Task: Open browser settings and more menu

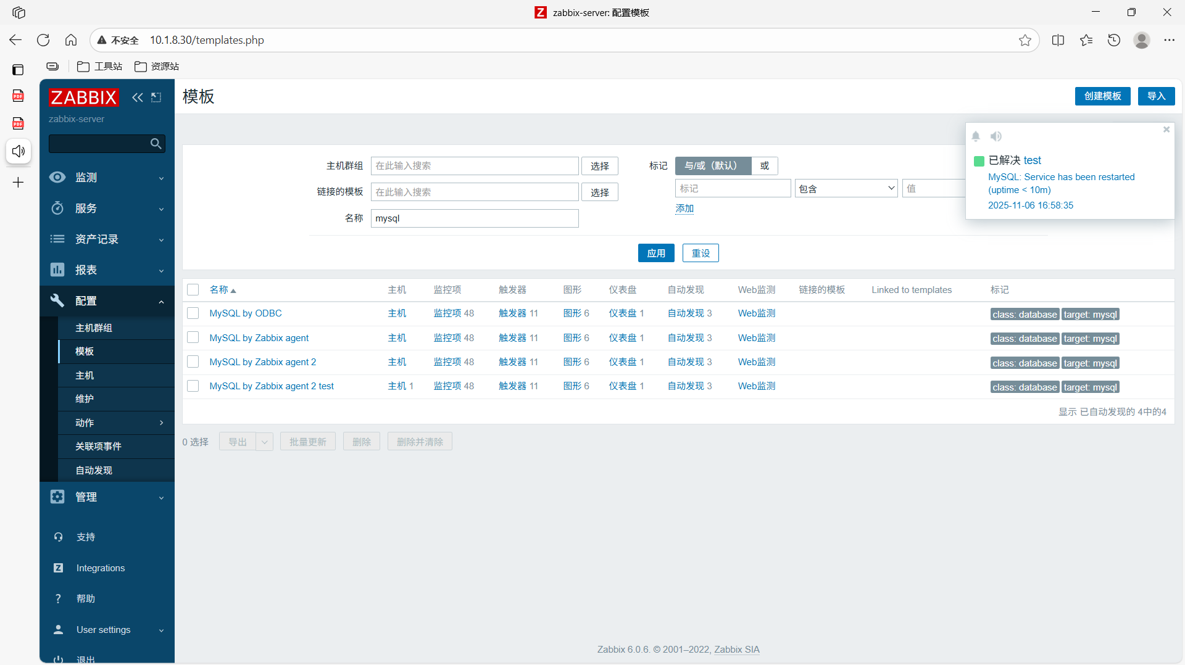Action: pyautogui.click(x=1170, y=40)
